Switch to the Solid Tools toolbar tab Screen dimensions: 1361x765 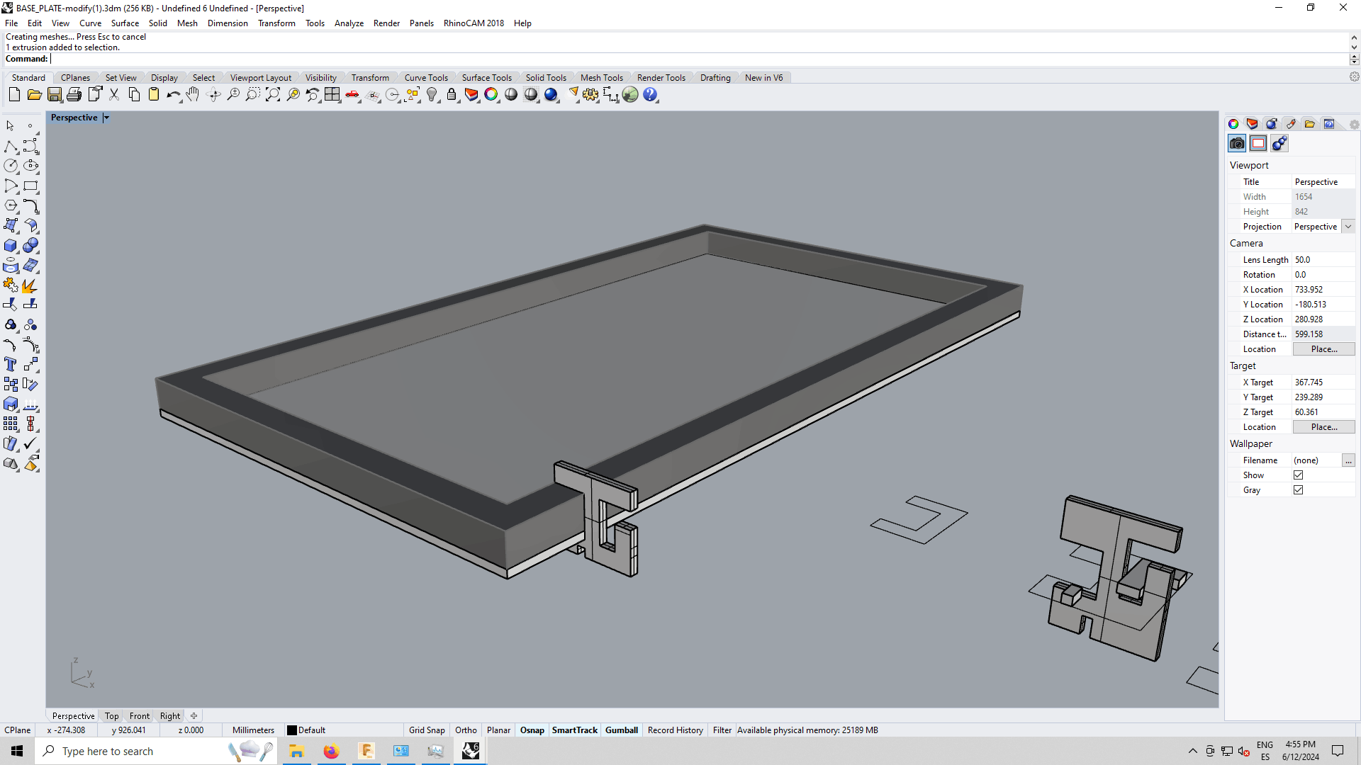point(546,78)
